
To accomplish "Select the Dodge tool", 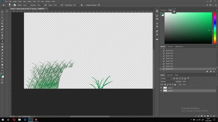I will coord(2,50).
